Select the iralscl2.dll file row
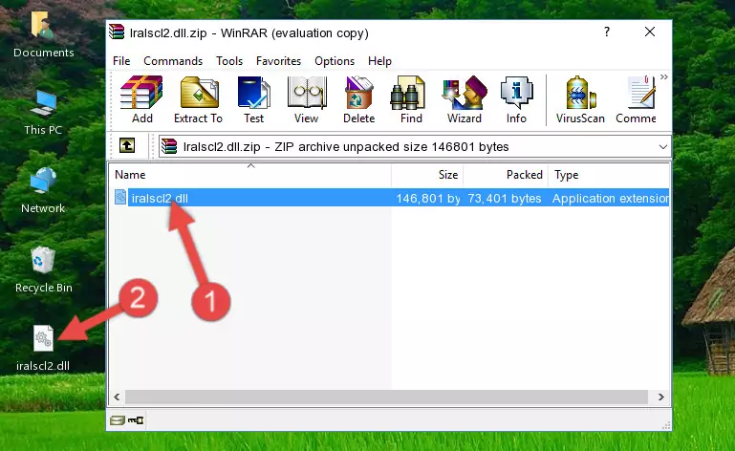The width and height of the screenshot is (735, 451). tap(392, 198)
